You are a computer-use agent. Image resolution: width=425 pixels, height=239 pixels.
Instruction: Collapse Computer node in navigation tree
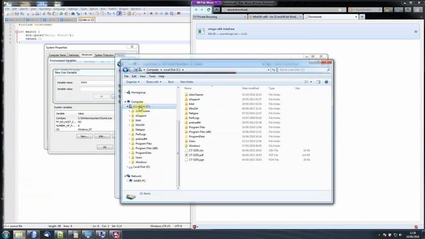tap(126, 102)
